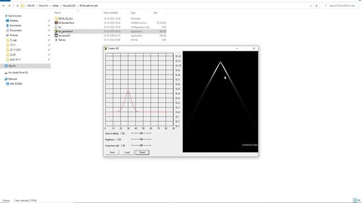Click the Save button in Creator IES
This screenshot has width=362, height=203.
112,152
